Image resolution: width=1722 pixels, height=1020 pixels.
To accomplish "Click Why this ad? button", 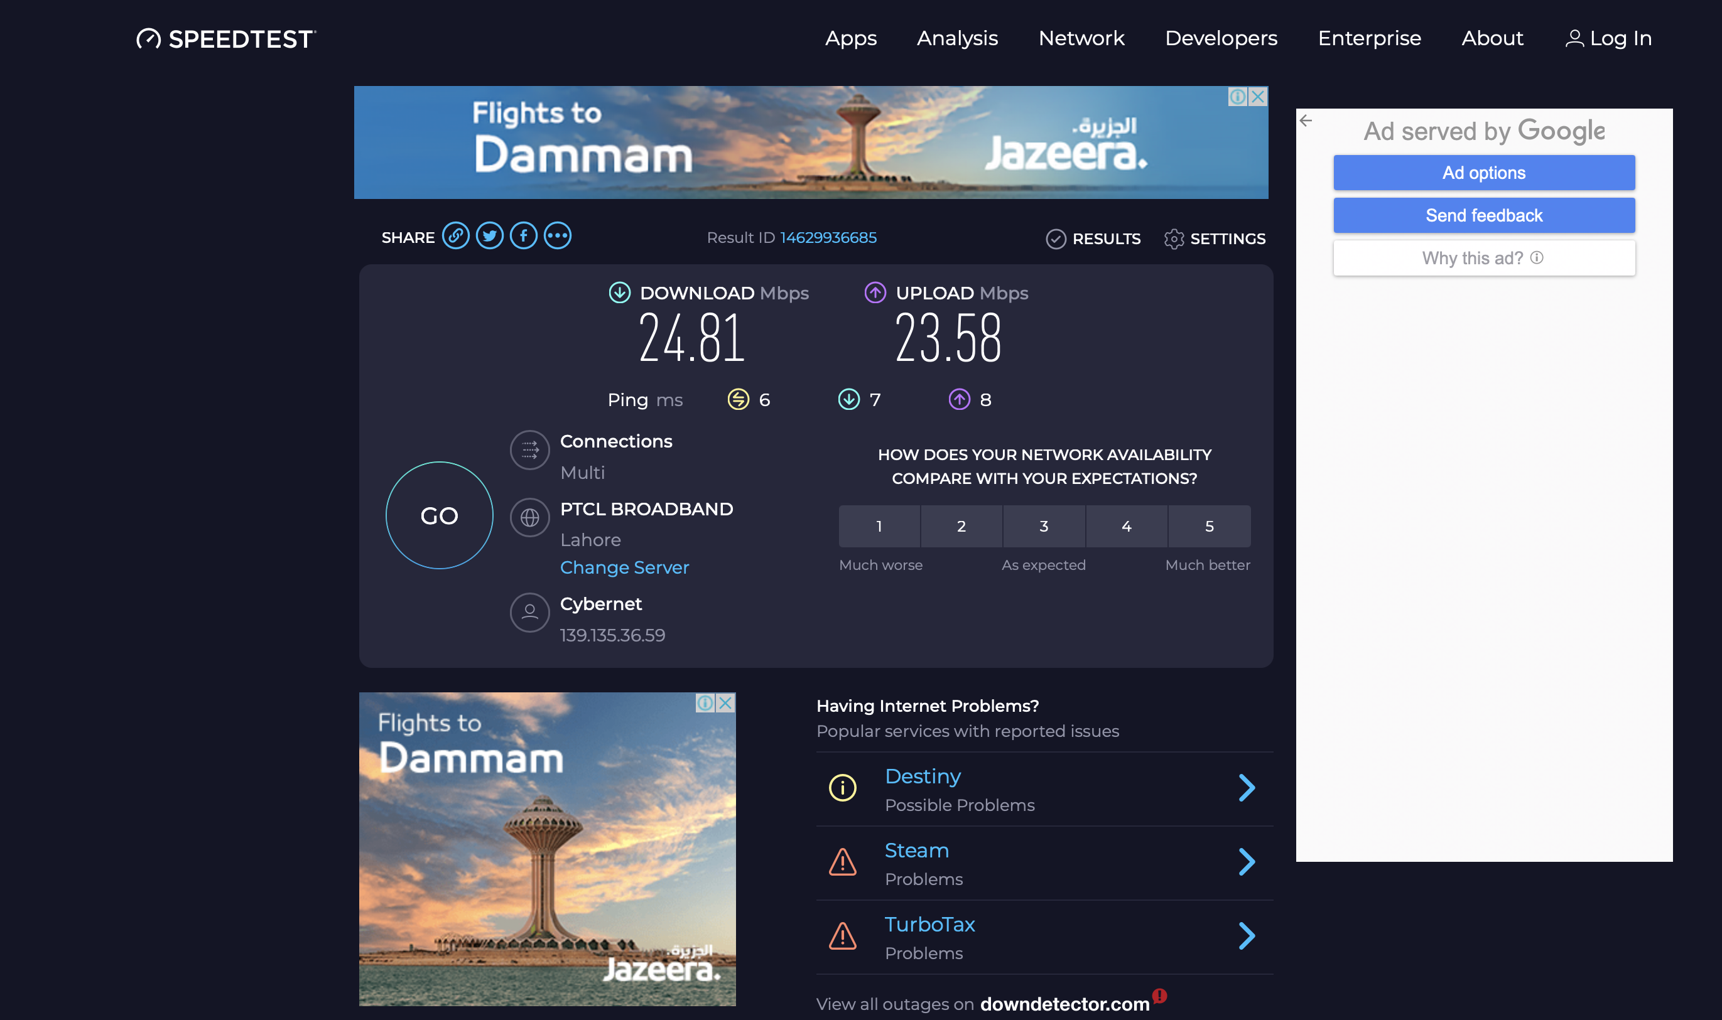I will click(1484, 258).
